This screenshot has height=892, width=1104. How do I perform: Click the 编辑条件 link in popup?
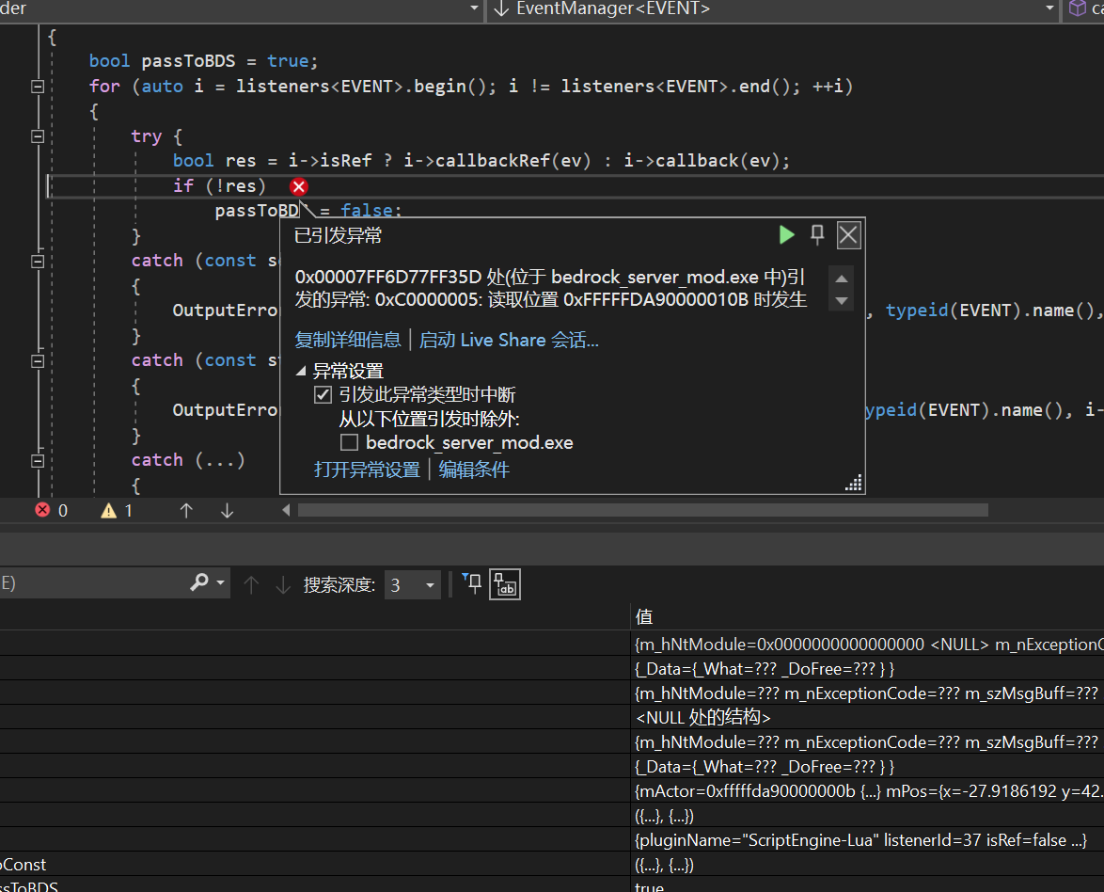(x=473, y=469)
